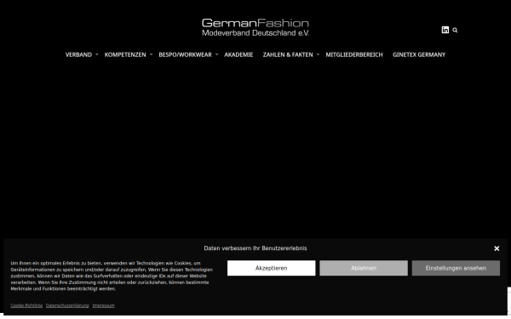
Task: Click the GermanFashion Modeverband logo
Action: point(255,27)
